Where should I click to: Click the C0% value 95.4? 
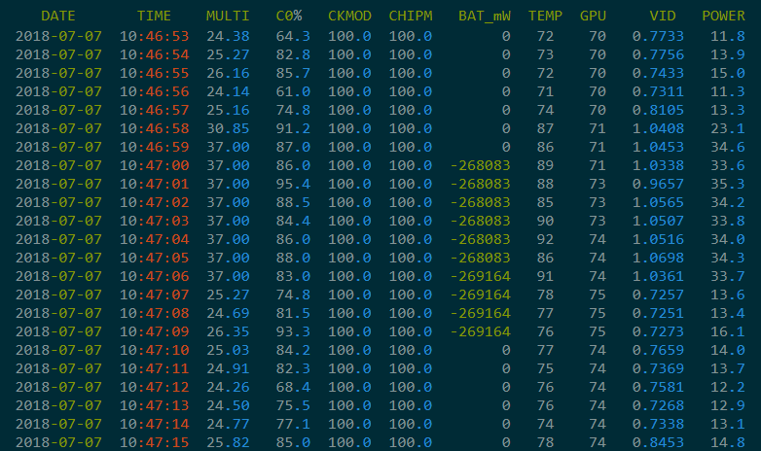point(293,184)
